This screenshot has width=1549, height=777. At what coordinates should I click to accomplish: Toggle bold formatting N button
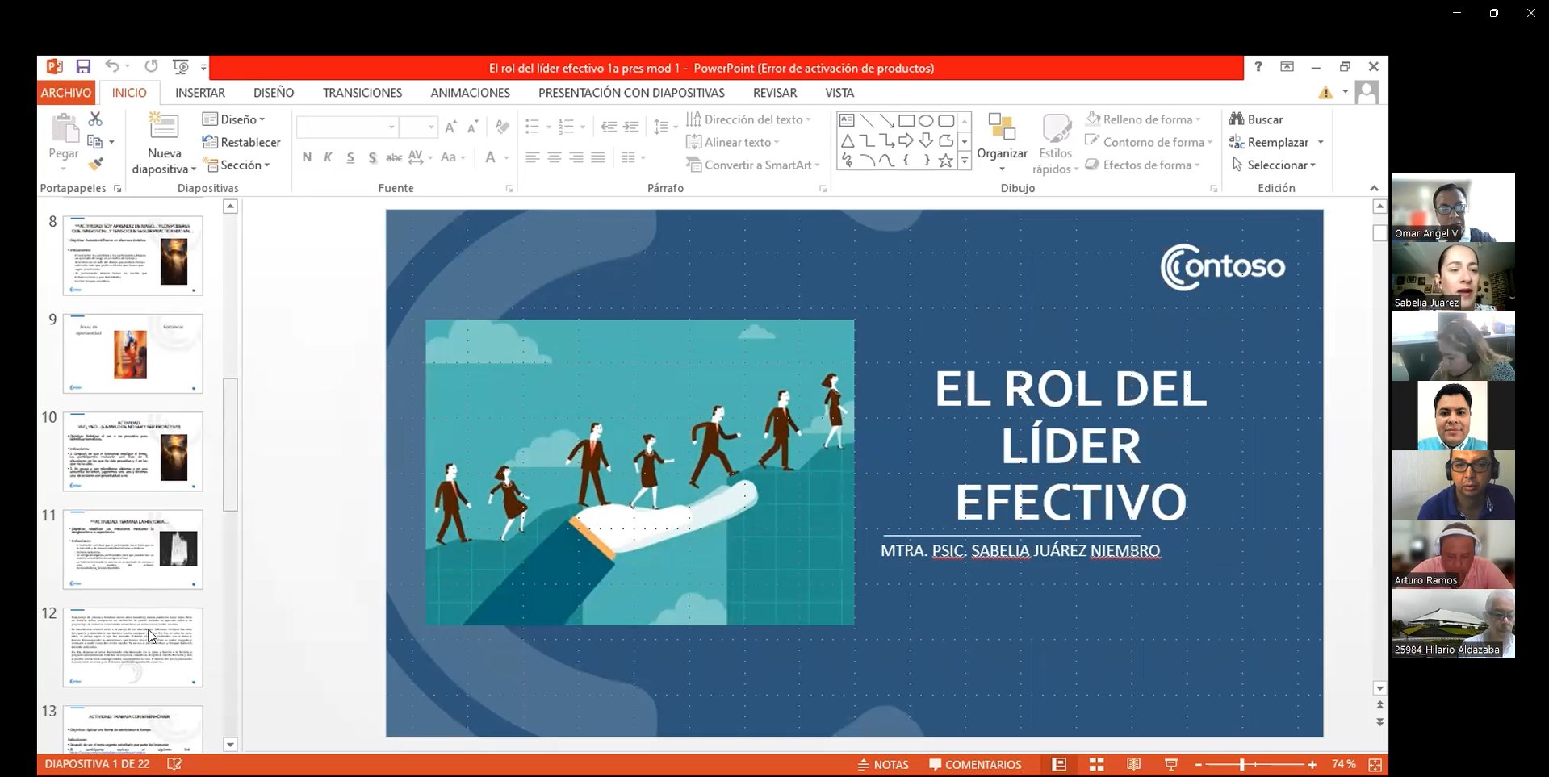(x=307, y=157)
